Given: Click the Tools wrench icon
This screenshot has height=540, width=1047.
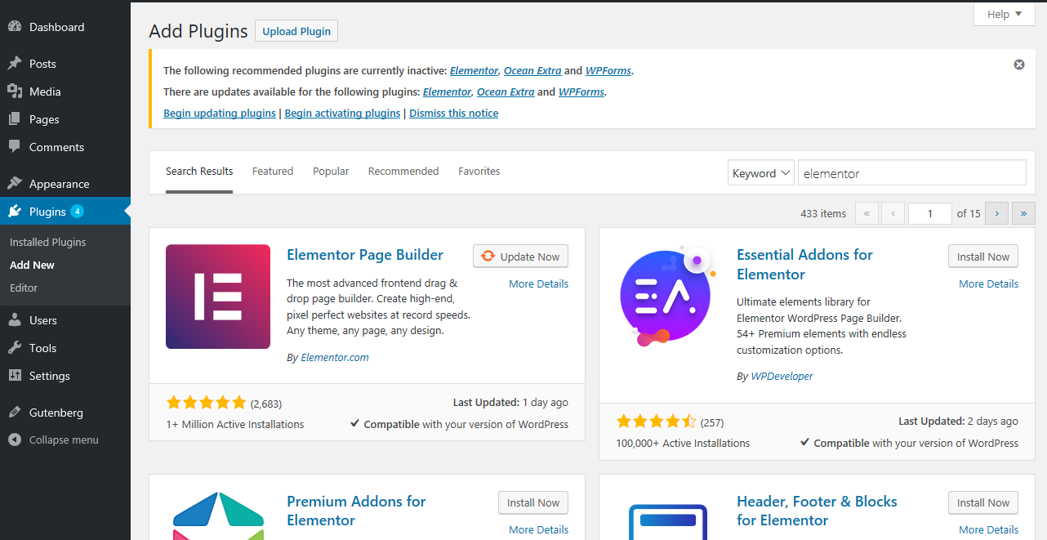Looking at the screenshot, I should pos(15,348).
